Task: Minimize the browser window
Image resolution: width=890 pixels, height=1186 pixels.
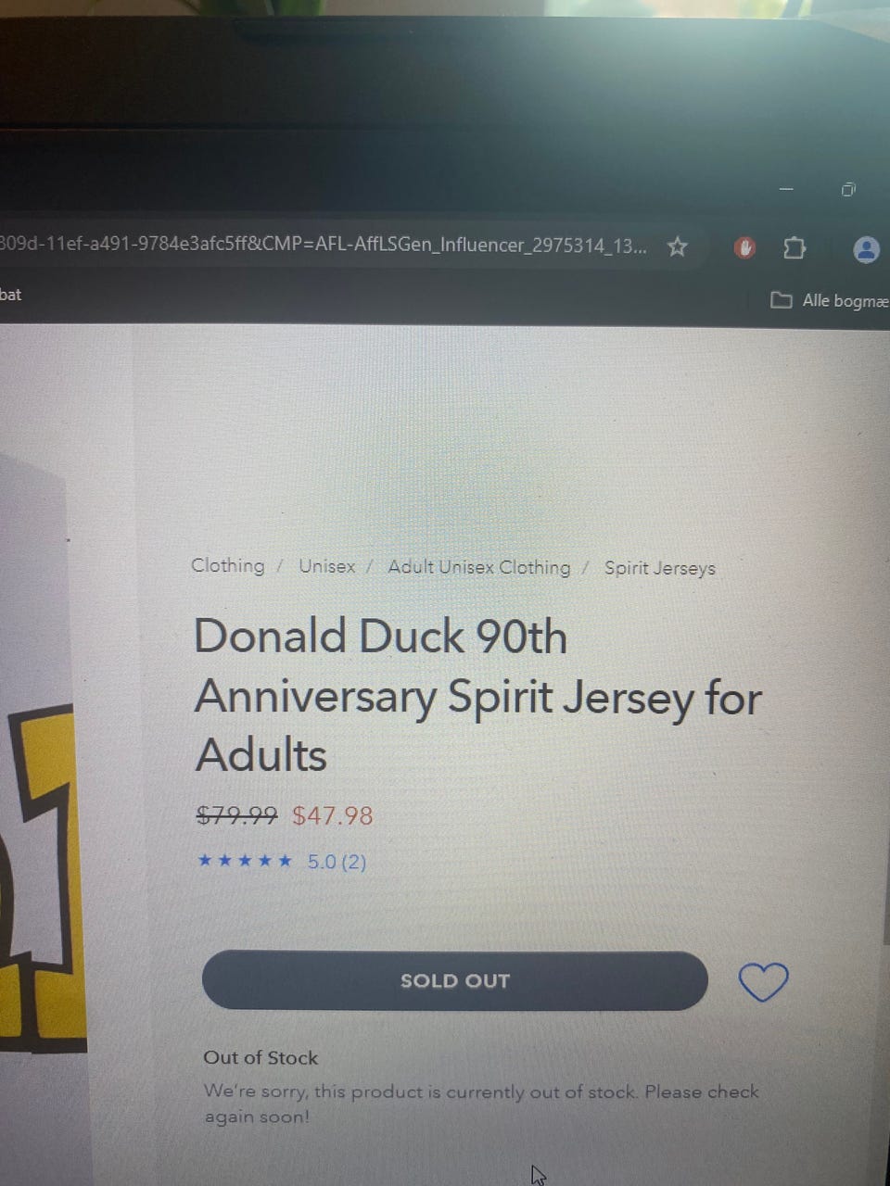Action: point(786,189)
